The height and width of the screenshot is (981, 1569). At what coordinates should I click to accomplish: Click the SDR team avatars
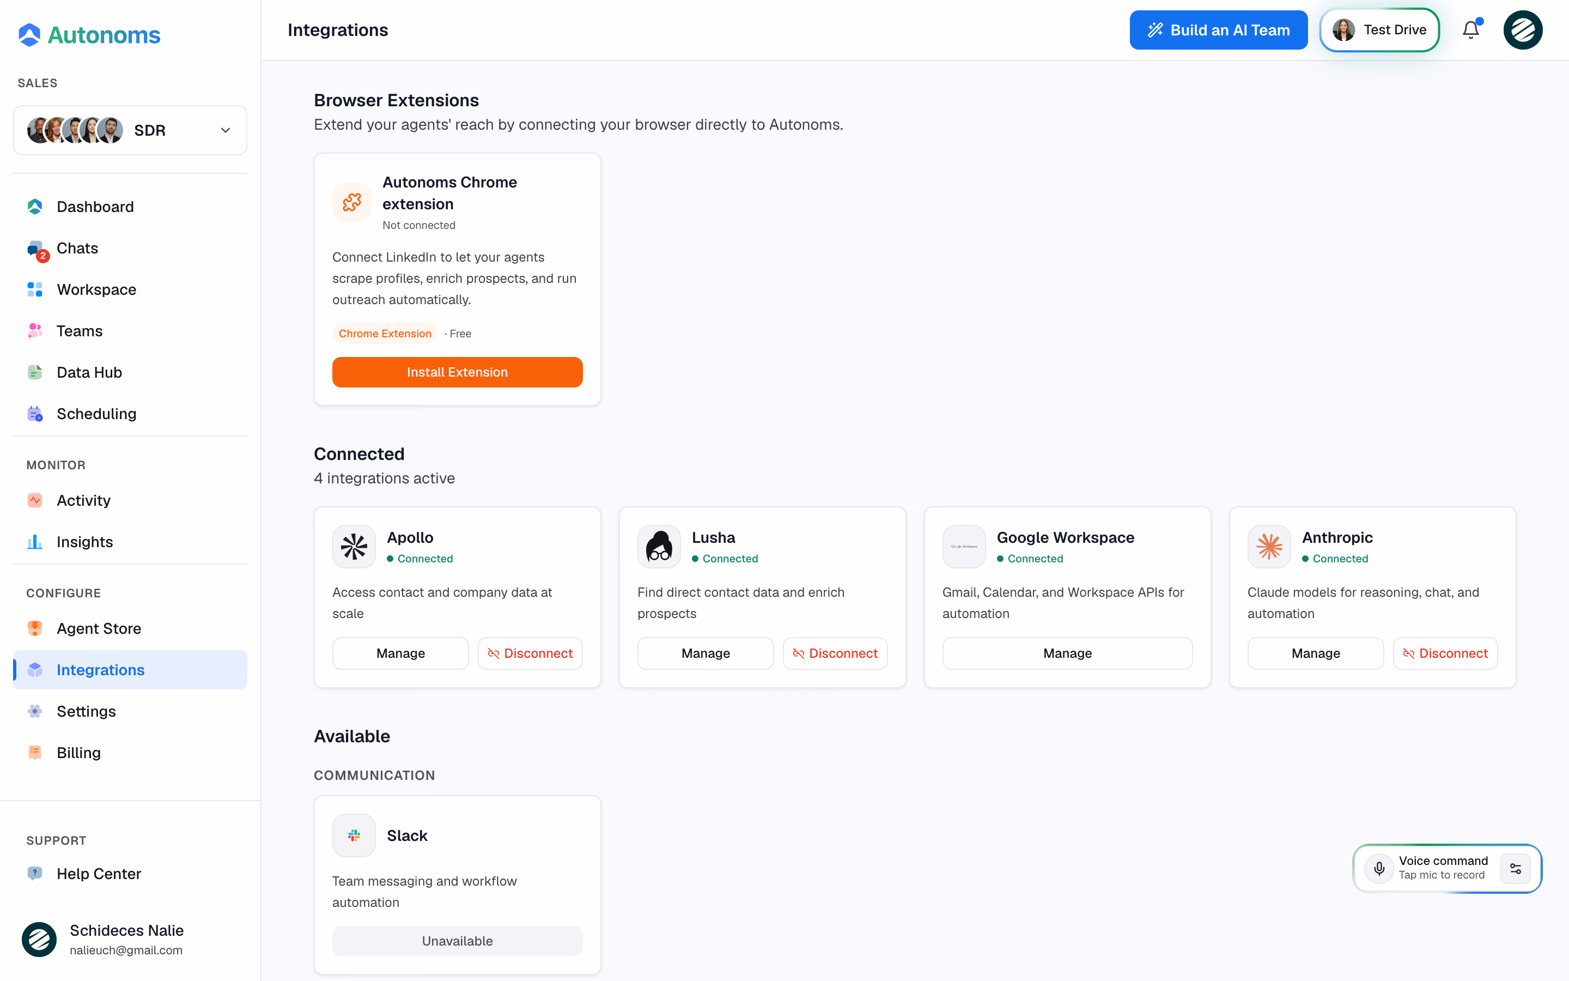[75, 130]
